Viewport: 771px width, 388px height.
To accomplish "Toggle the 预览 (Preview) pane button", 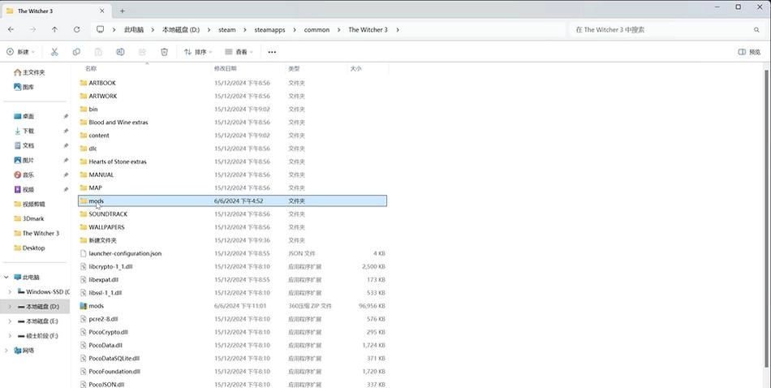I will [x=749, y=52].
